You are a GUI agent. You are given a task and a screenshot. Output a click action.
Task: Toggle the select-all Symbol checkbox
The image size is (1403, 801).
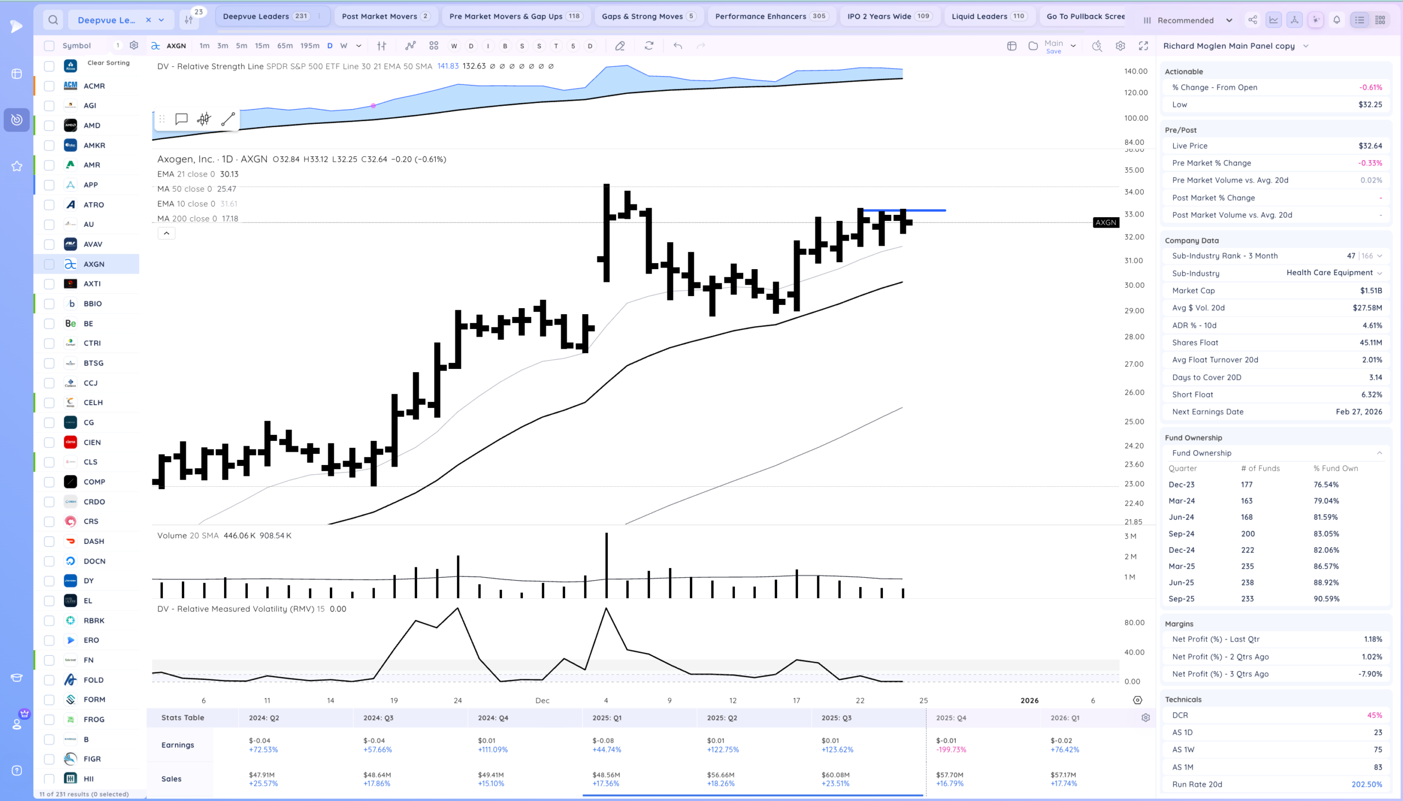point(49,46)
